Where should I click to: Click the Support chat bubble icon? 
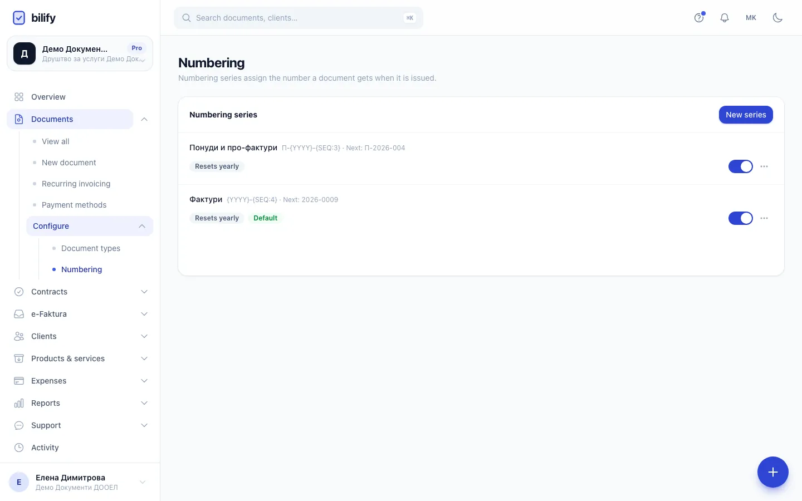[x=19, y=425]
